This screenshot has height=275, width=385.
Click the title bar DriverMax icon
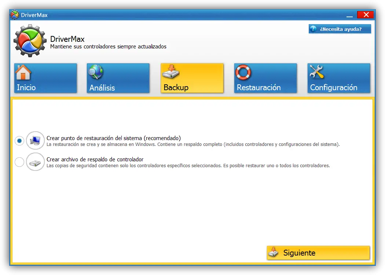tap(15, 15)
